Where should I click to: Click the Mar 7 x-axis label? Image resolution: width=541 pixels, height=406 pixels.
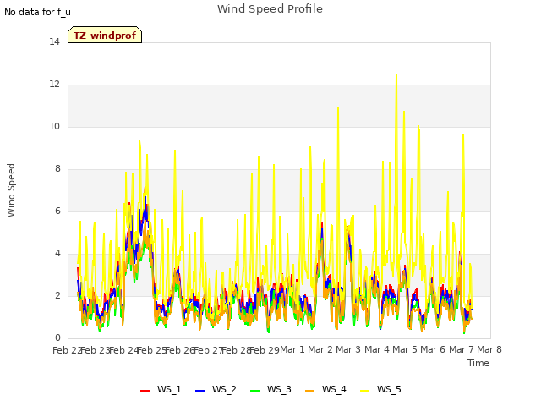pos(461,349)
